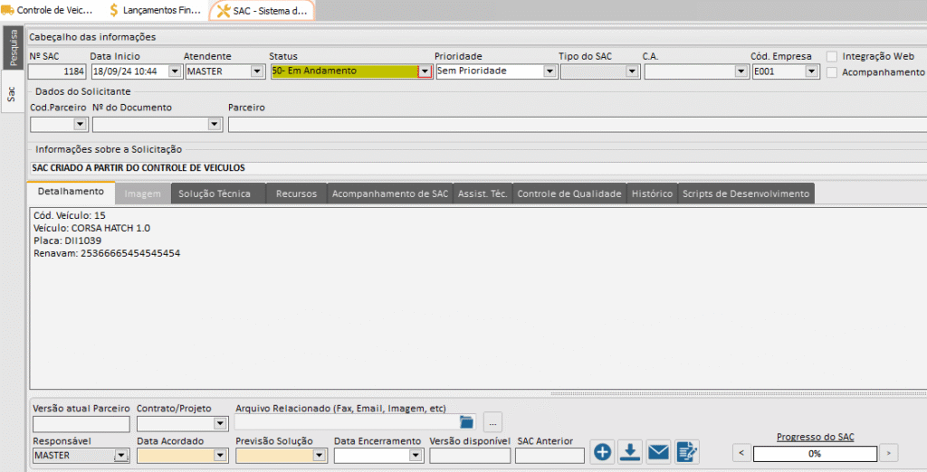Image resolution: width=927 pixels, height=472 pixels.
Task: Click the download arrow icon
Action: click(x=630, y=452)
